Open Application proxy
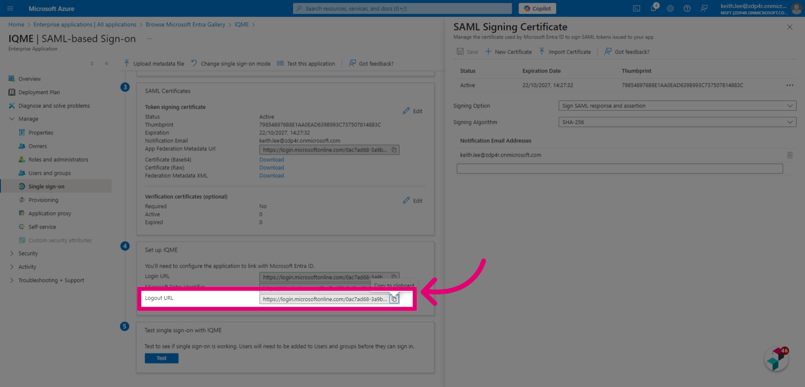Viewport: 805px width, 387px height. click(x=49, y=213)
